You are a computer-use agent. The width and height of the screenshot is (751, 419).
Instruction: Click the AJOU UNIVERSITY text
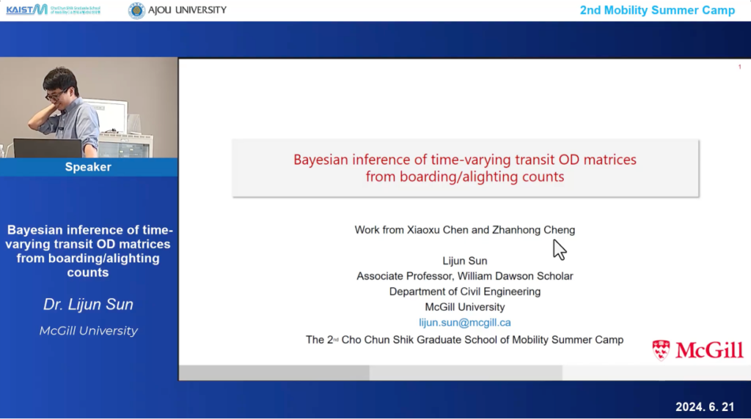[188, 10]
